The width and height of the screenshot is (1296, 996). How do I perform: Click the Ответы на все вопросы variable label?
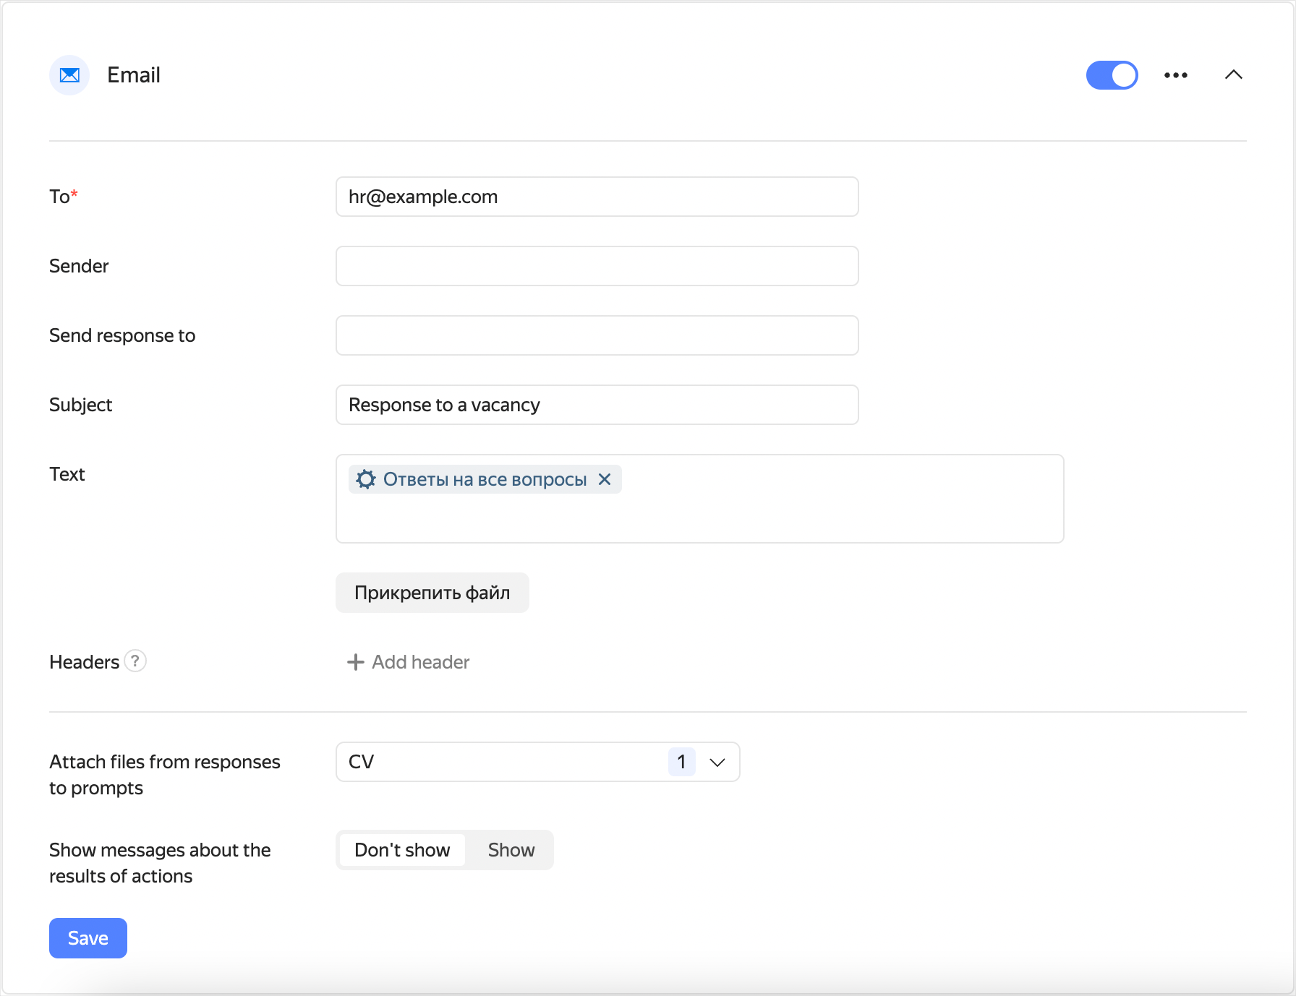(x=485, y=479)
